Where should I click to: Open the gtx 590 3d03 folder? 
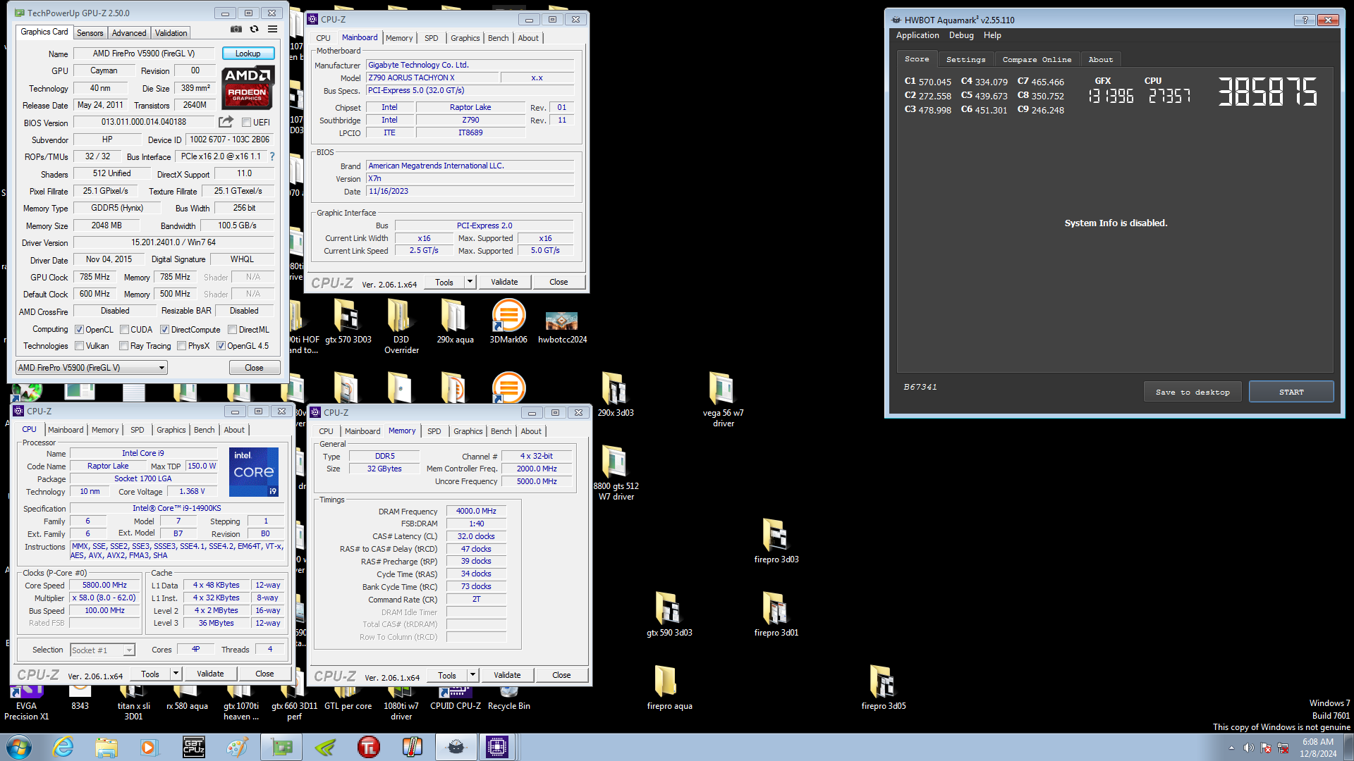669,615
